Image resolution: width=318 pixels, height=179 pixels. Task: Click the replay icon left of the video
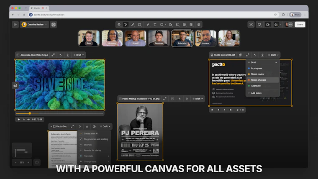tap(15, 85)
